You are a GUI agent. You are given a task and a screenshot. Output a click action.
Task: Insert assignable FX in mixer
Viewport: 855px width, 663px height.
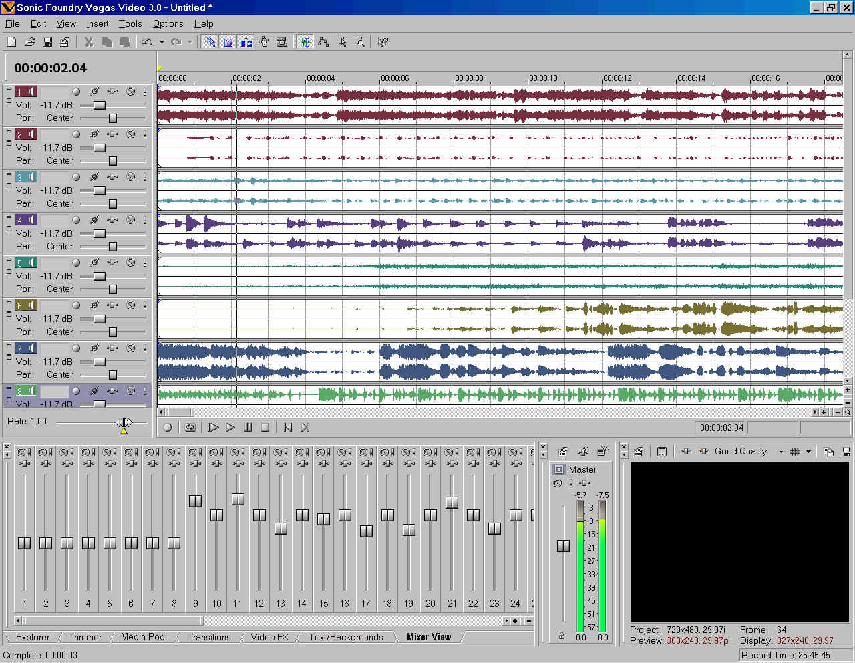click(583, 452)
